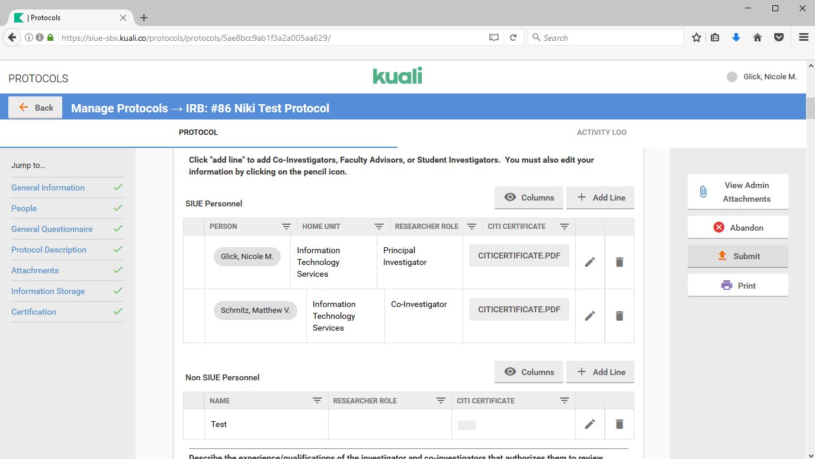This screenshot has width=815, height=459.
Task: Jump to Protocol Description section
Action: click(x=49, y=250)
